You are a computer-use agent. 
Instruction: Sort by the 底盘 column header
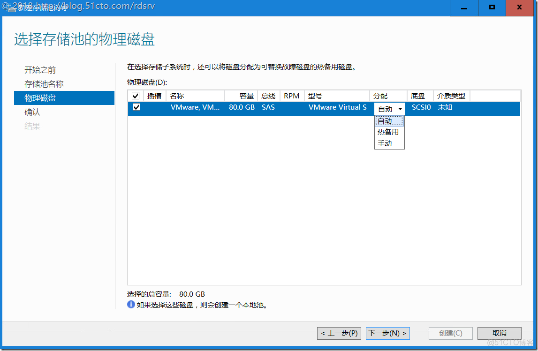tap(420, 96)
